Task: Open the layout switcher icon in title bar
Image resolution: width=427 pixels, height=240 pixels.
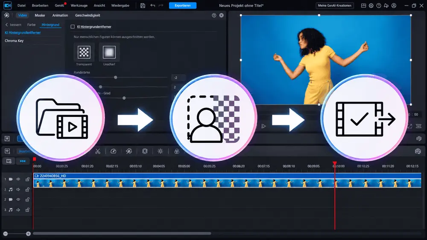Action: 363,6
